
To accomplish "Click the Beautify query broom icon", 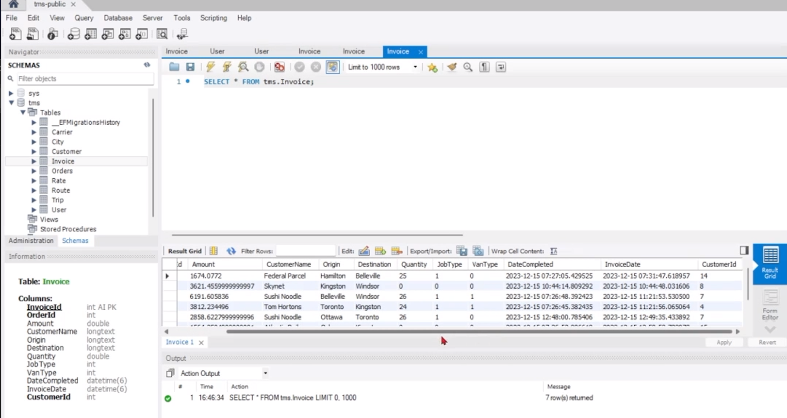I will point(452,67).
